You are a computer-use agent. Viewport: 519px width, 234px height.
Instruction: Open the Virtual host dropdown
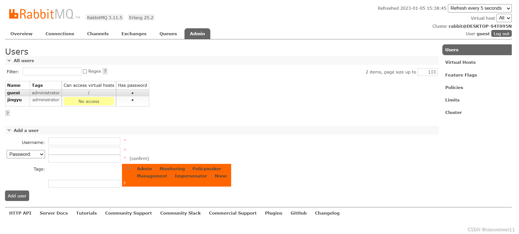point(504,18)
